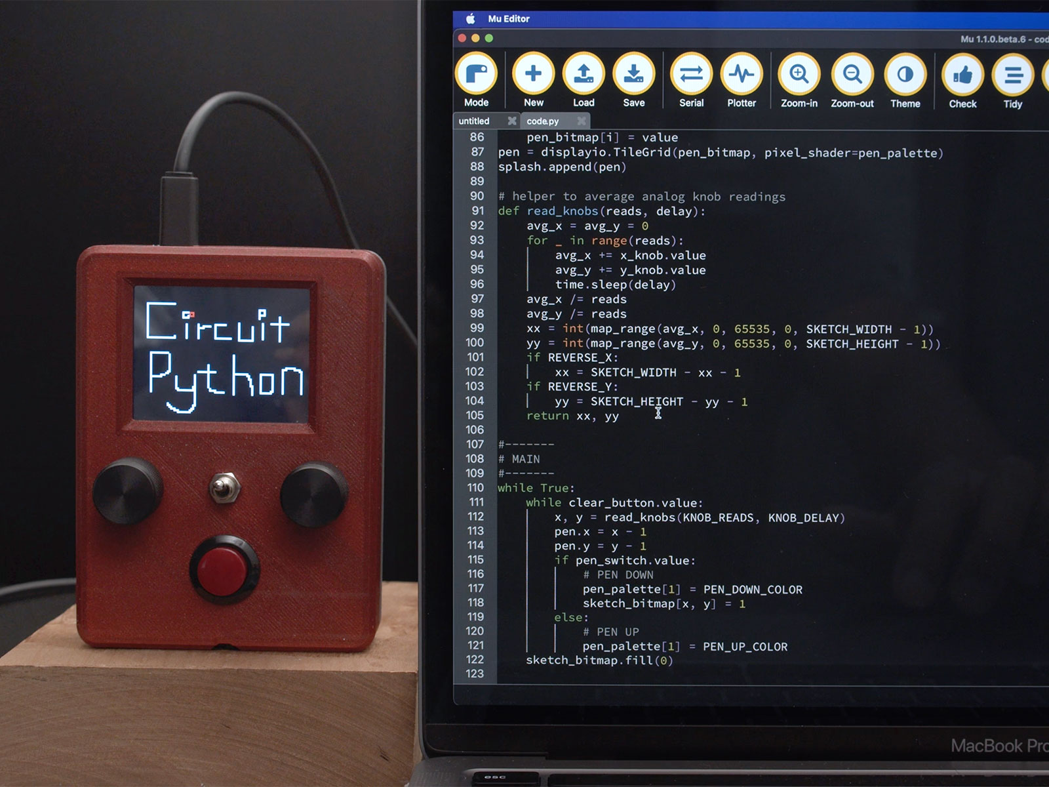Close the code.py tab

pos(581,121)
